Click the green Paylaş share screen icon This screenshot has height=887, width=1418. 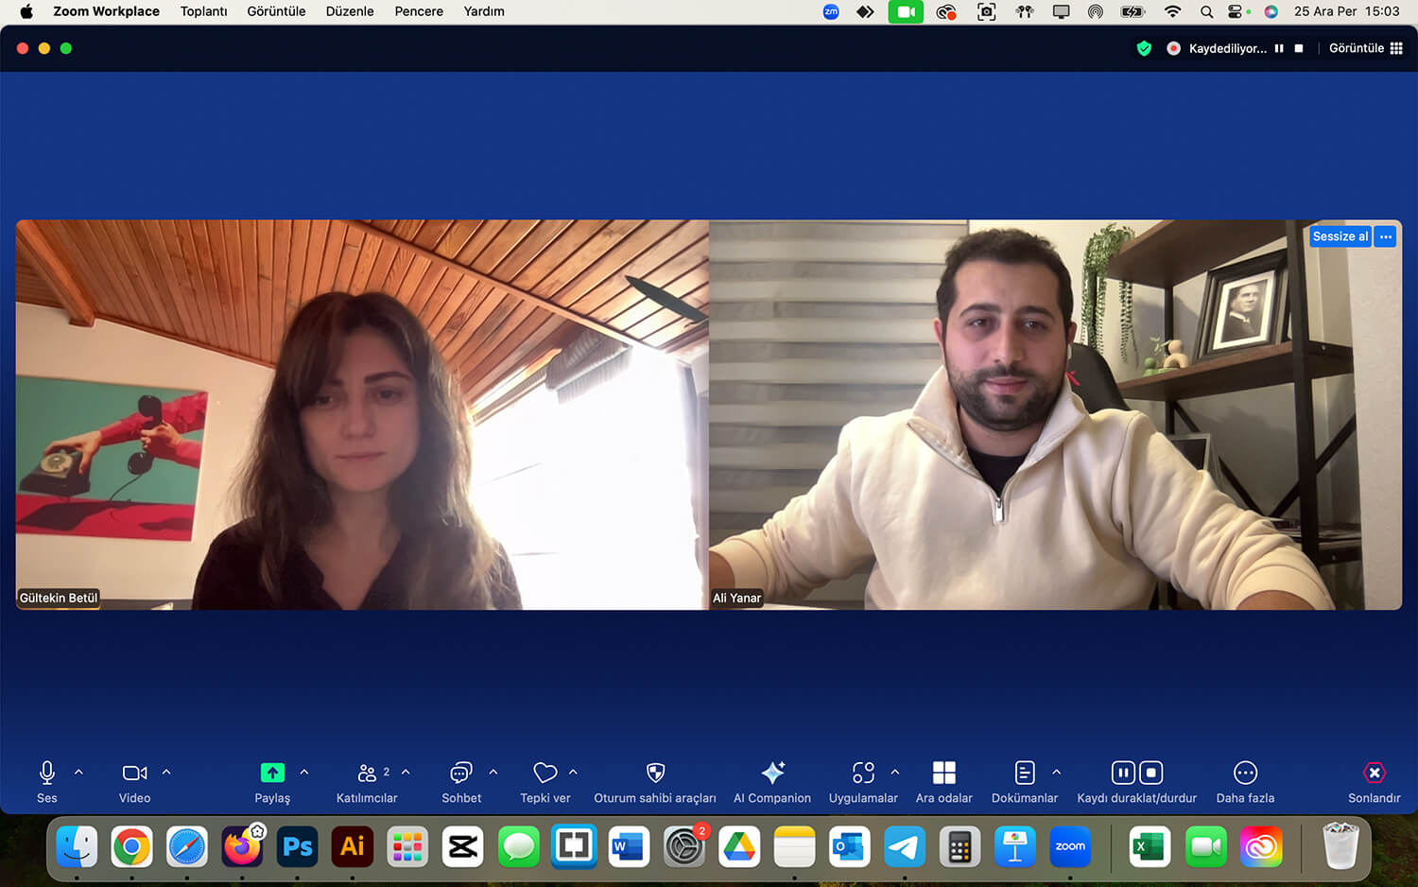coord(272,774)
